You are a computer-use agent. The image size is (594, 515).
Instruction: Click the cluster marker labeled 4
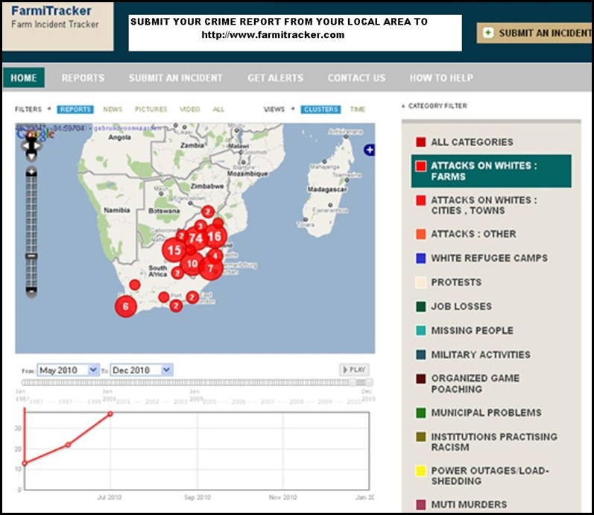pos(215,256)
